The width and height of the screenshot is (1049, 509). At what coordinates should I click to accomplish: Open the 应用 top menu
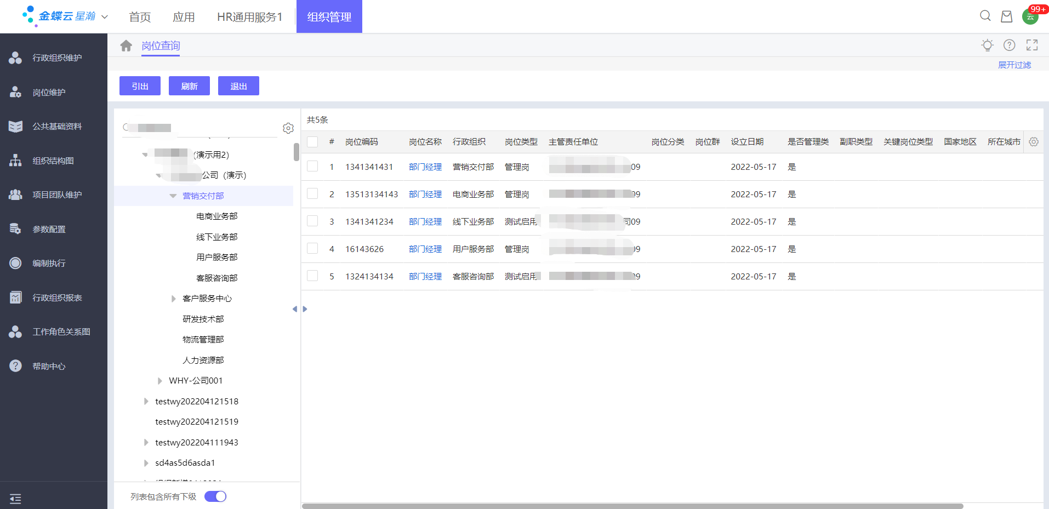[x=184, y=17]
